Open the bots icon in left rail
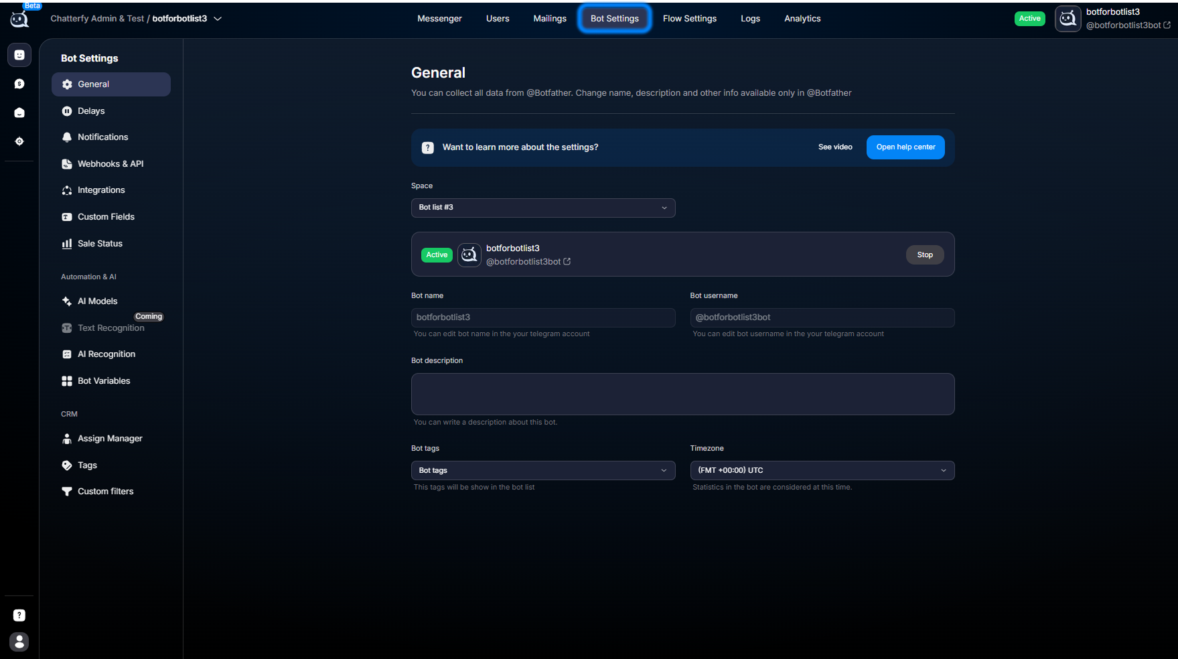The image size is (1178, 659). (x=19, y=55)
